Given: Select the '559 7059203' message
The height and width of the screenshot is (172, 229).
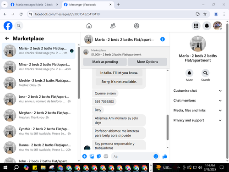Looking at the screenshot, I should click(104, 102).
